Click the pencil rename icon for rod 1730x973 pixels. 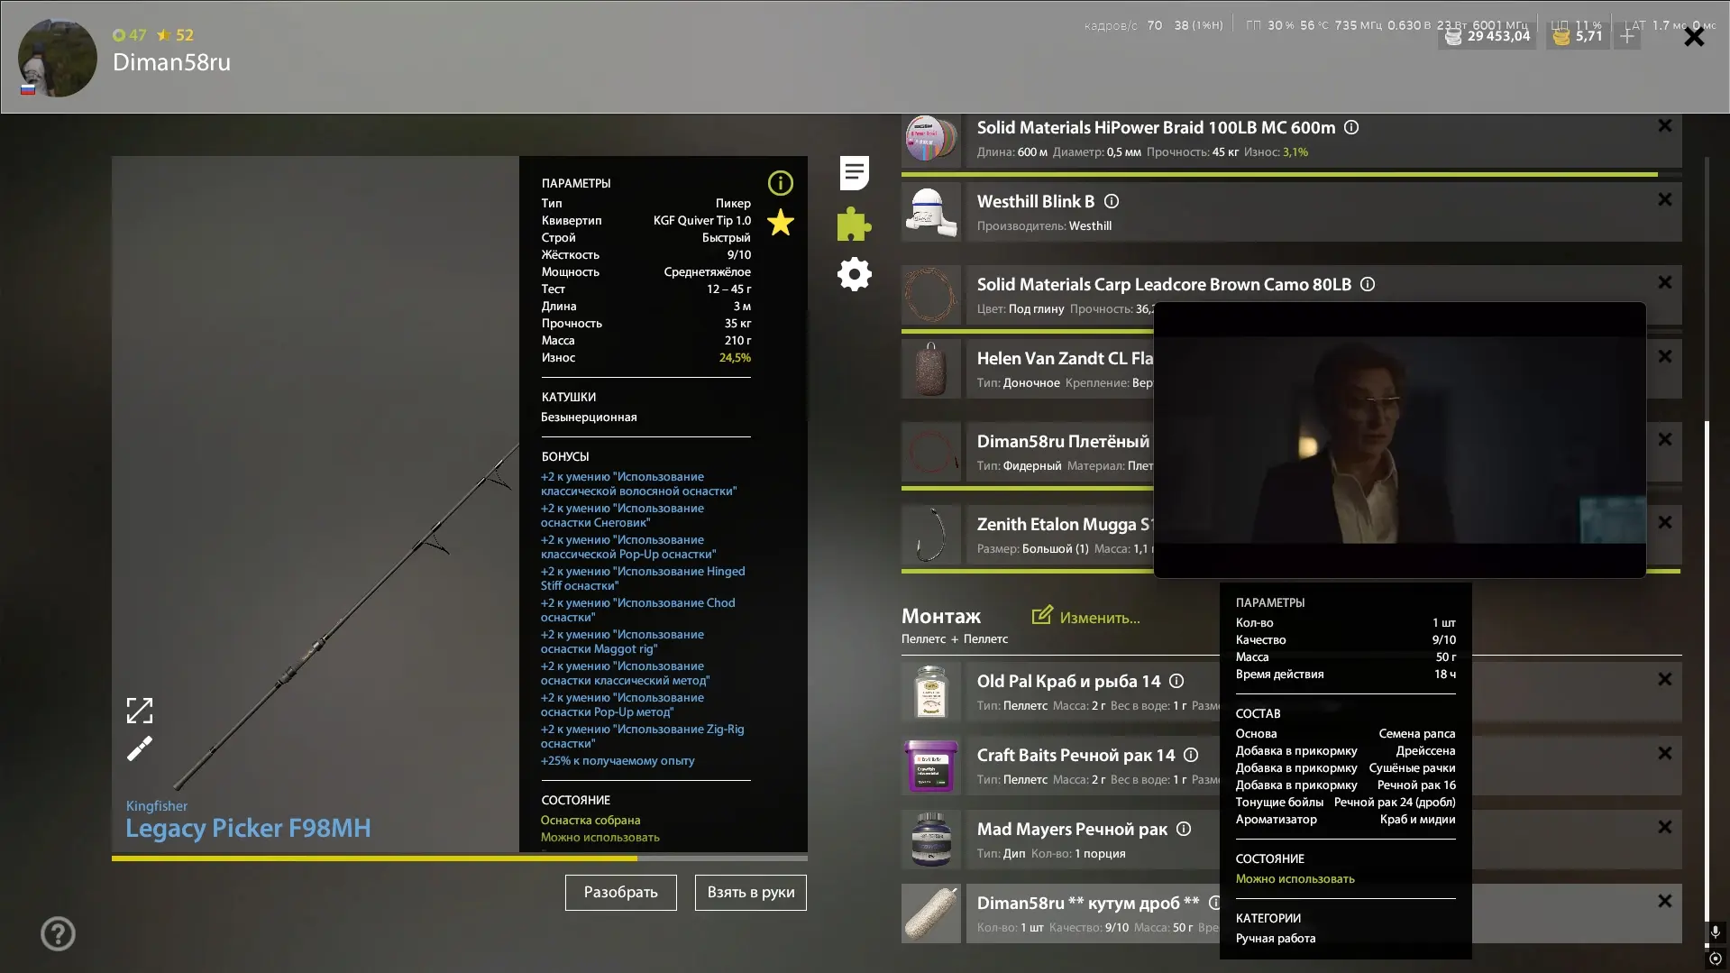point(140,748)
